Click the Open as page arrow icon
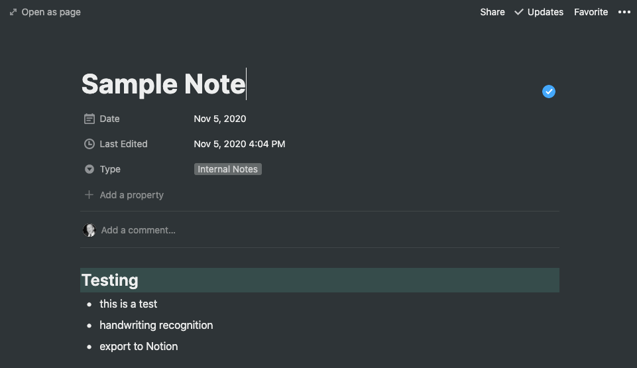637x368 pixels. pos(13,12)
